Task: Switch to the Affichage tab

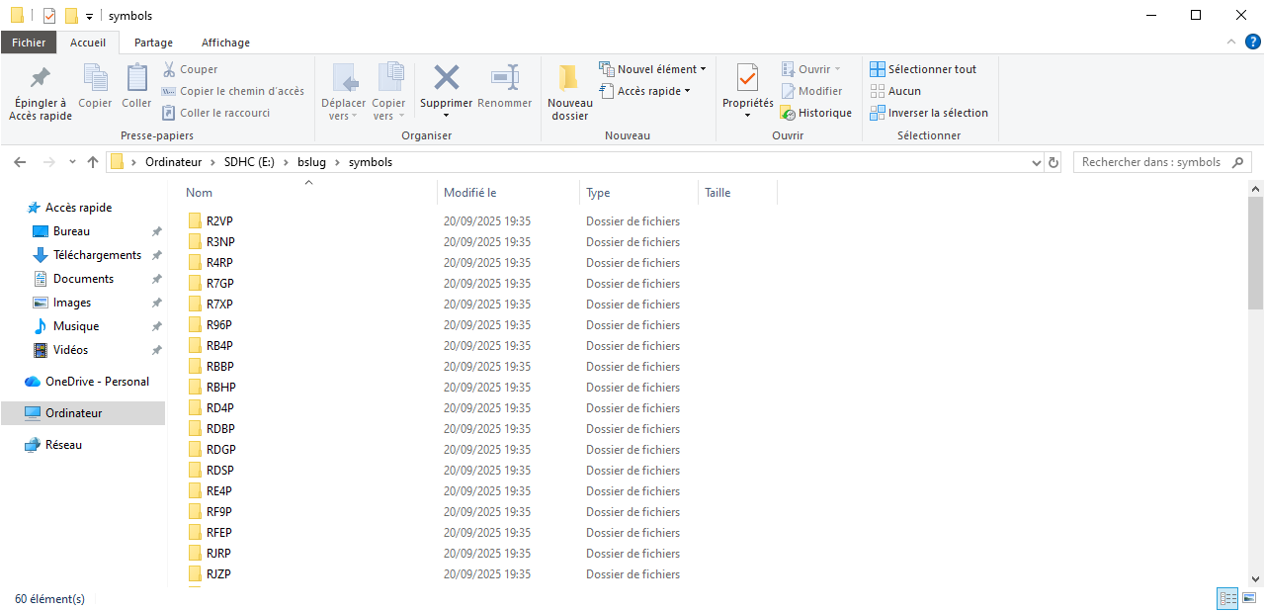Action: [x=225, y=43]
